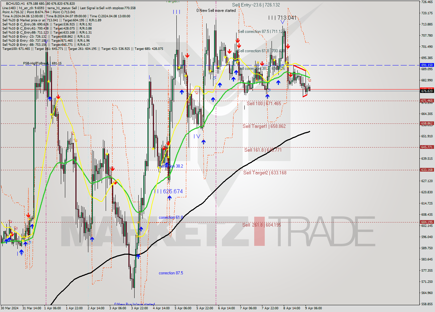Select the 'Sell Entry -23.6 | 726.132' label
Image resolution: width=435 pixels, height=312 pixels.
point(256,5)
